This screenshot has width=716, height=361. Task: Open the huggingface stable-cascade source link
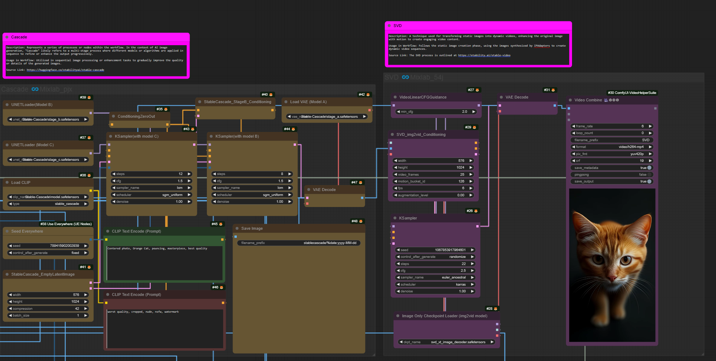click(65, 70)
